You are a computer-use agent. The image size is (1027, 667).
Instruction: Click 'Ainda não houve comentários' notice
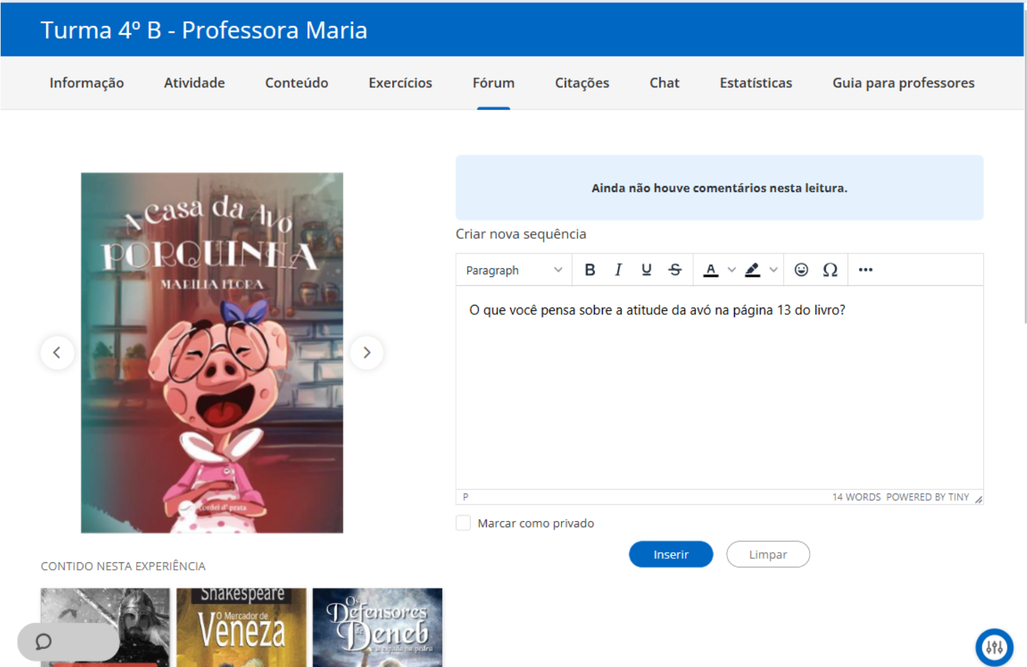pyautogui.click(x=719, y=188)
